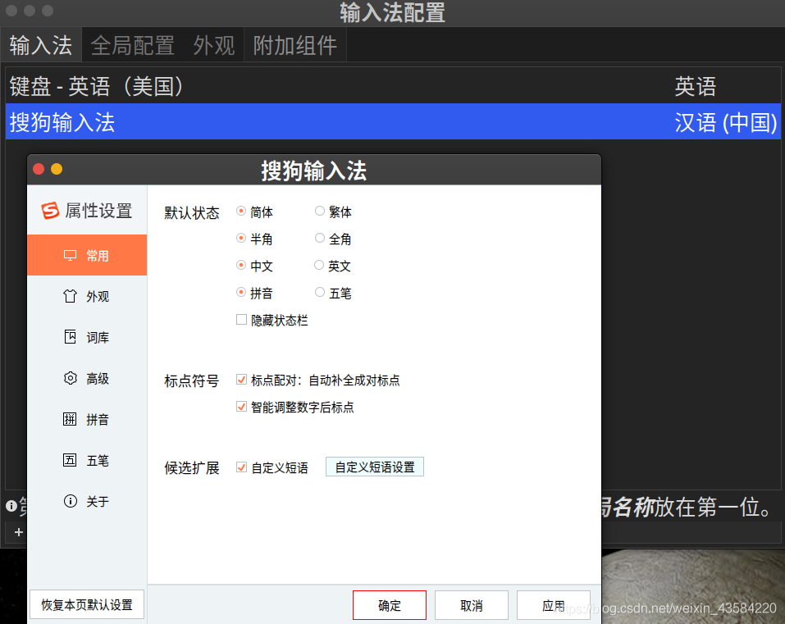
Task: Click the info icon in 输入法配置 footer
Action: (x=11, y=506)
